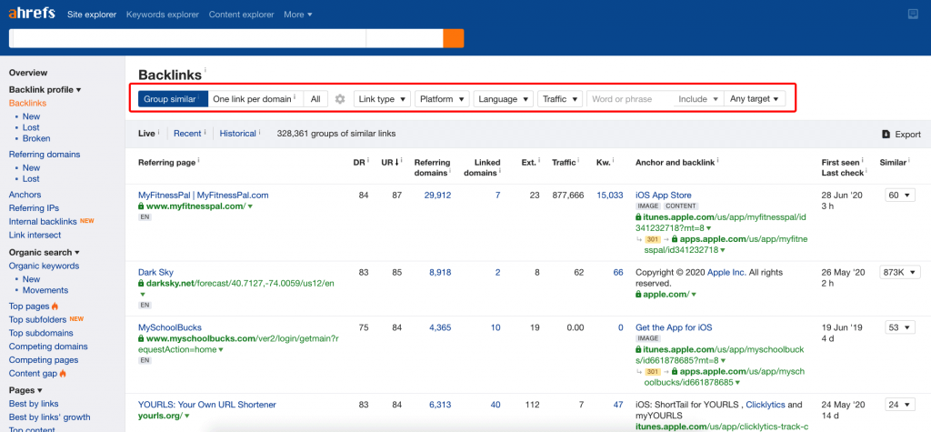Open YOURLS: Your Own URL Shortener link
This screenshot has height=432, width=931.
point(207,405)
